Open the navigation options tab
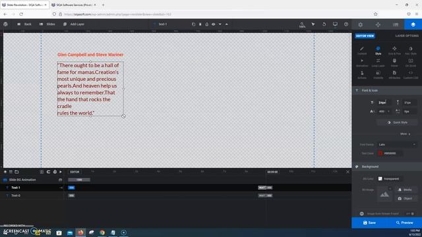 pyautogui.click(x=378, y=24)
